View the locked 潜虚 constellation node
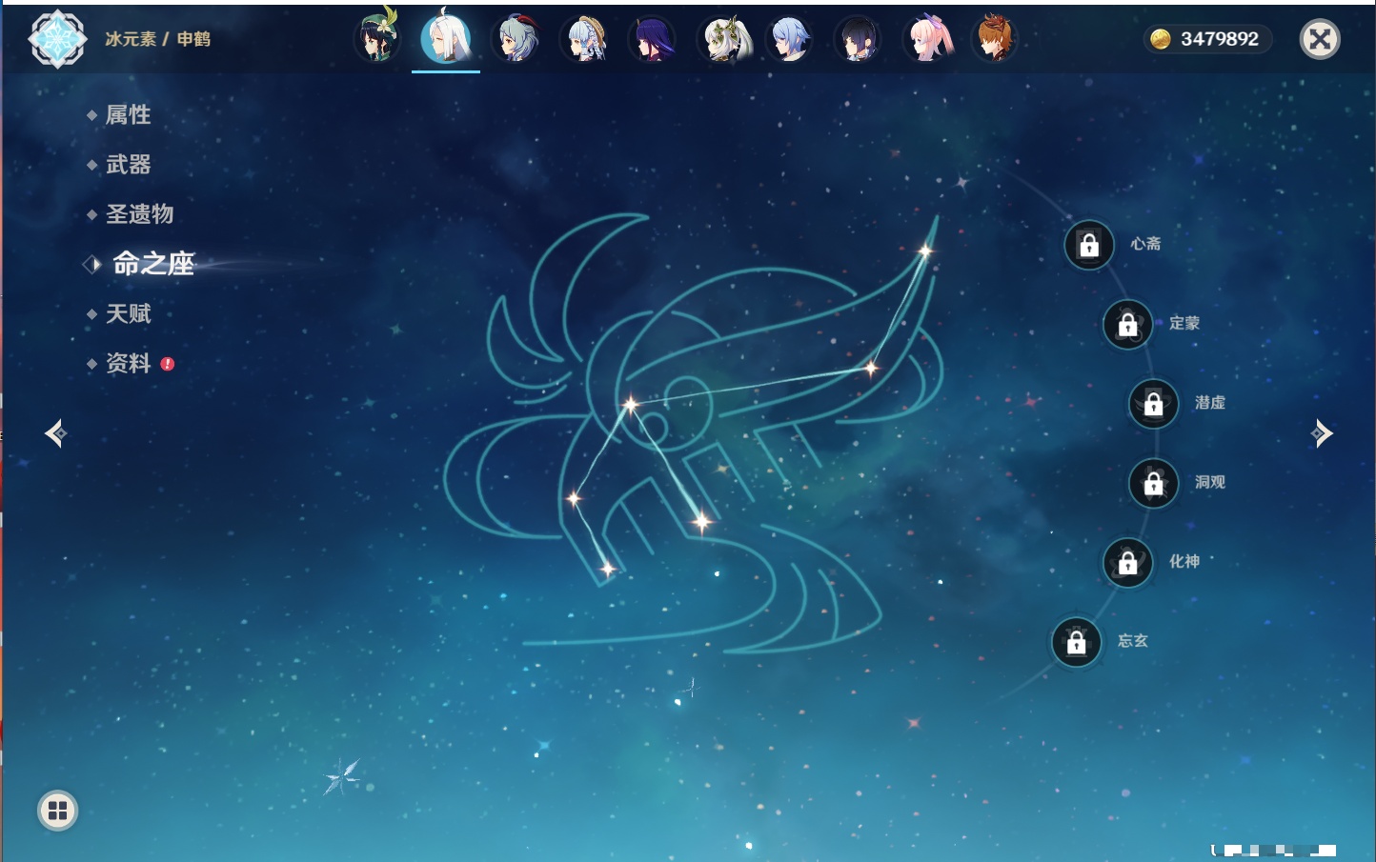1376x862 pixels. 1153,404
